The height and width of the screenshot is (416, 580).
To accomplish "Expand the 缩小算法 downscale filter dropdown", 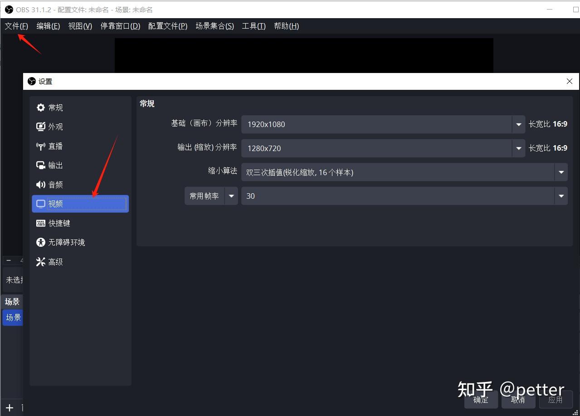I will pos(561,172).
